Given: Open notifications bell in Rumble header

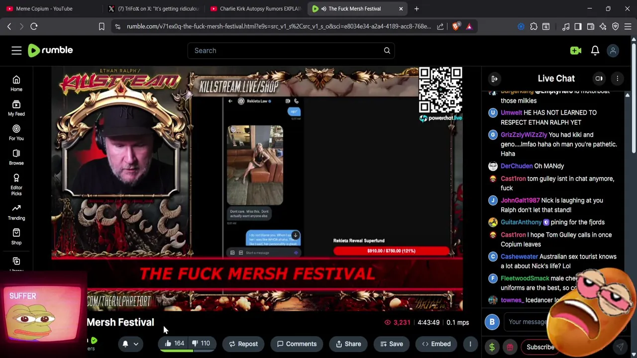Looking at the screenshot, I should tap(595, 50).
